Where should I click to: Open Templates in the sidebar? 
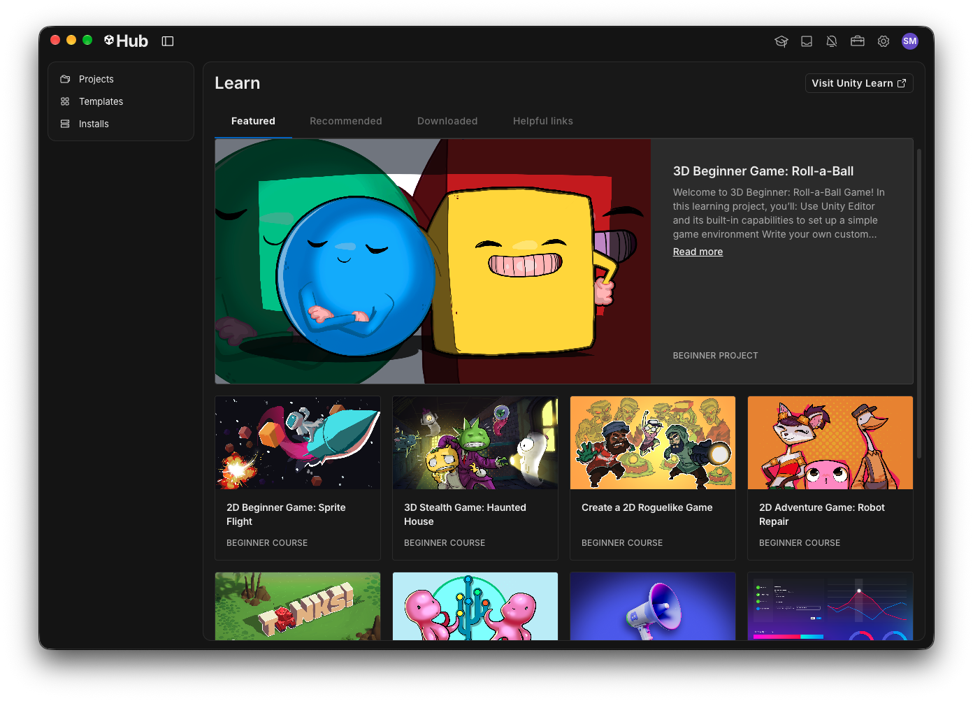tap(121, 101)
